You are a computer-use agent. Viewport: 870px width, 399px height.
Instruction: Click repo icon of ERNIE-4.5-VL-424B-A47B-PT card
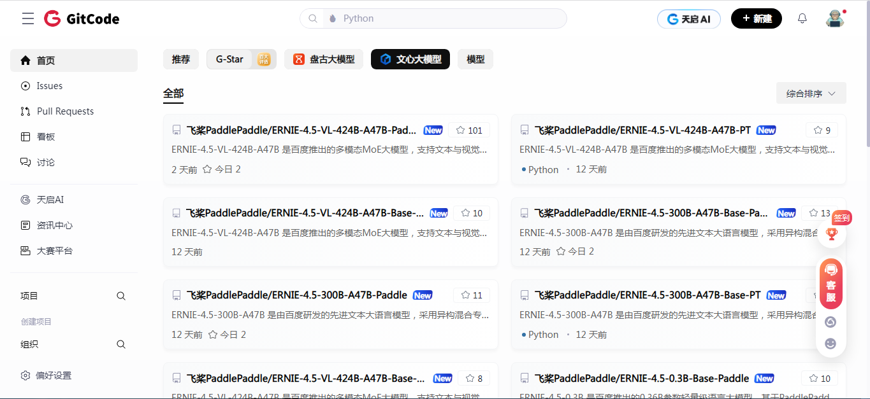pos(525,130)
